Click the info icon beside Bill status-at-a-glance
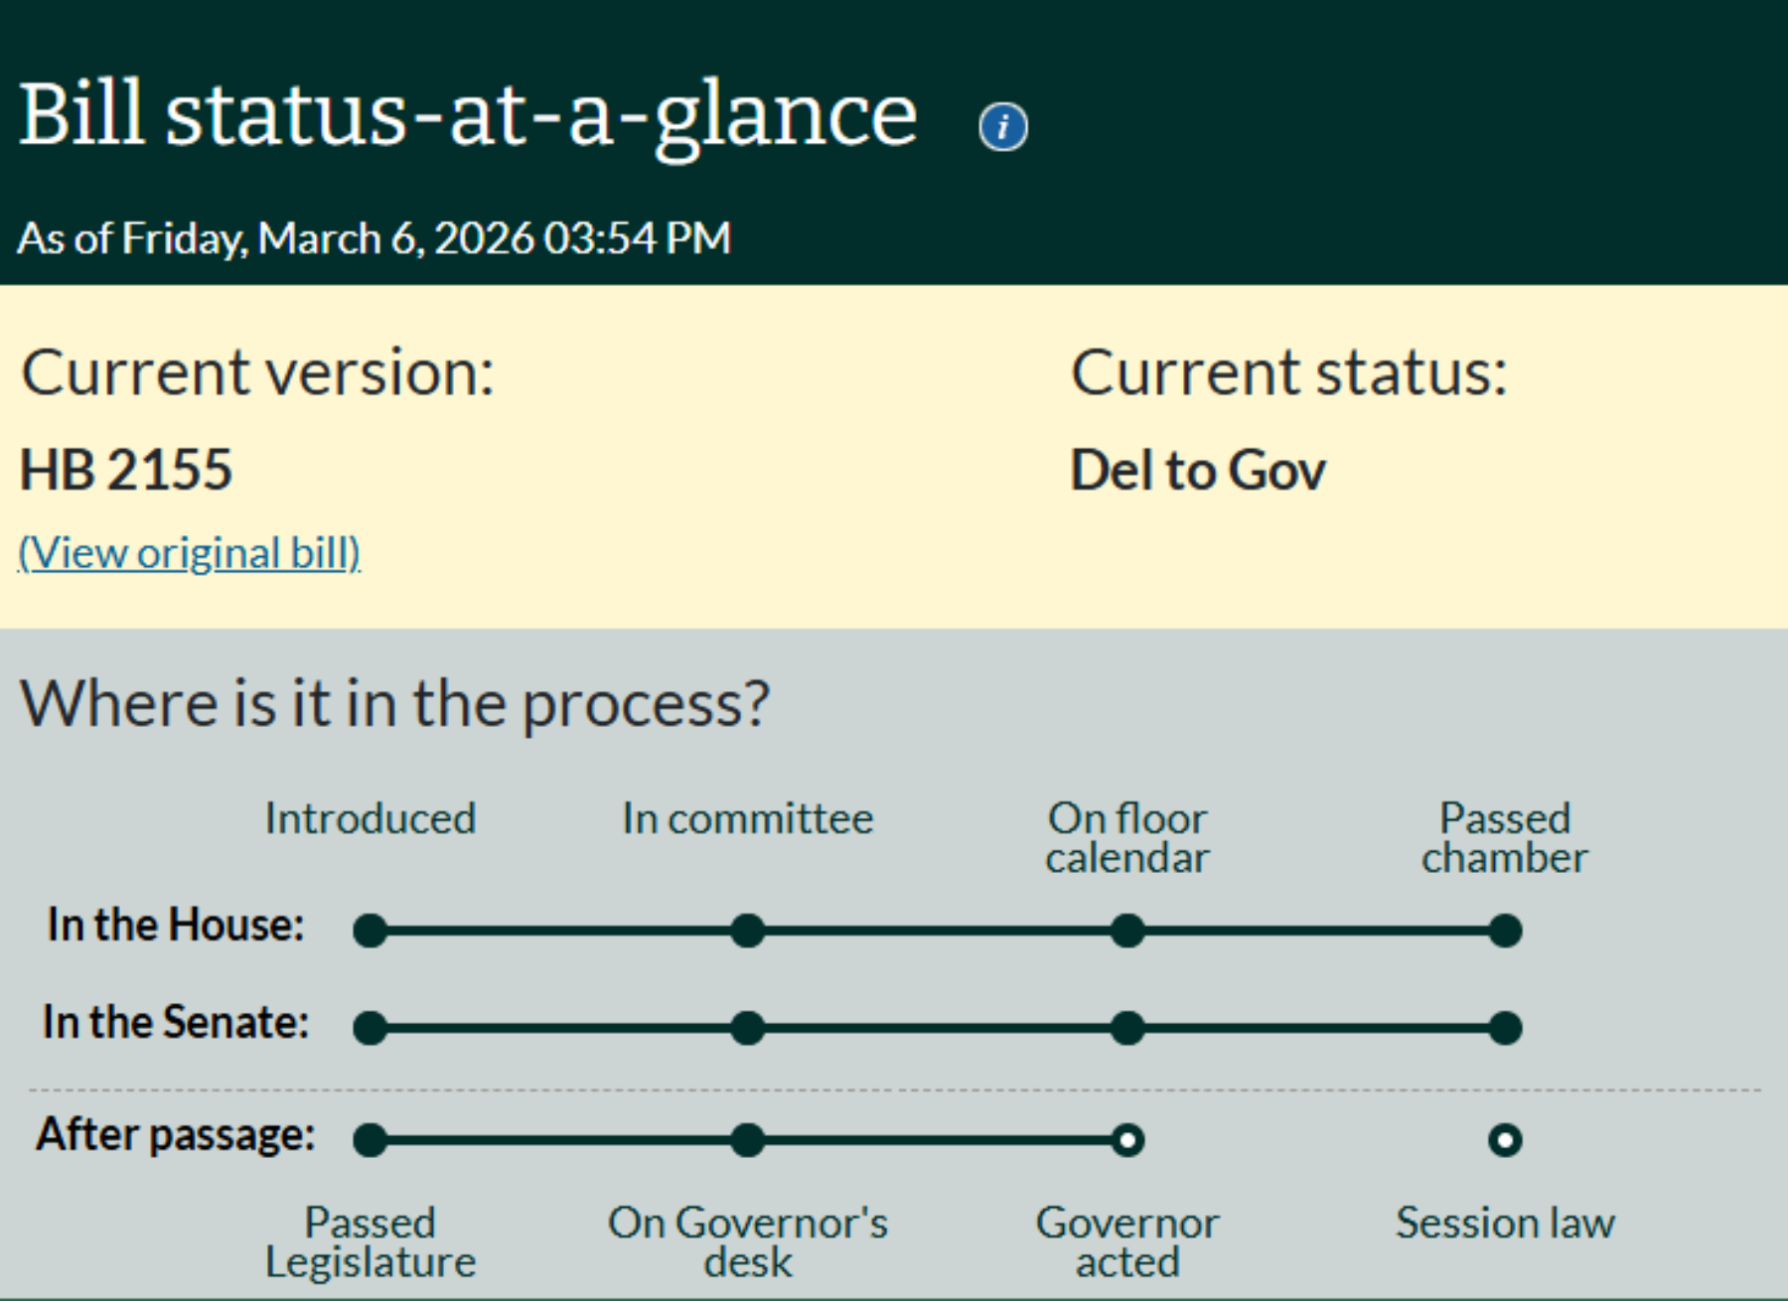 [x=1002, y=124]
